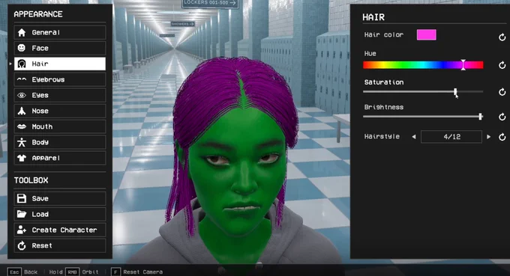Screen dimensions: 510x276
Task: Open the Mouth settings tab
Action: pyautogui.click(x=60, y=126)
